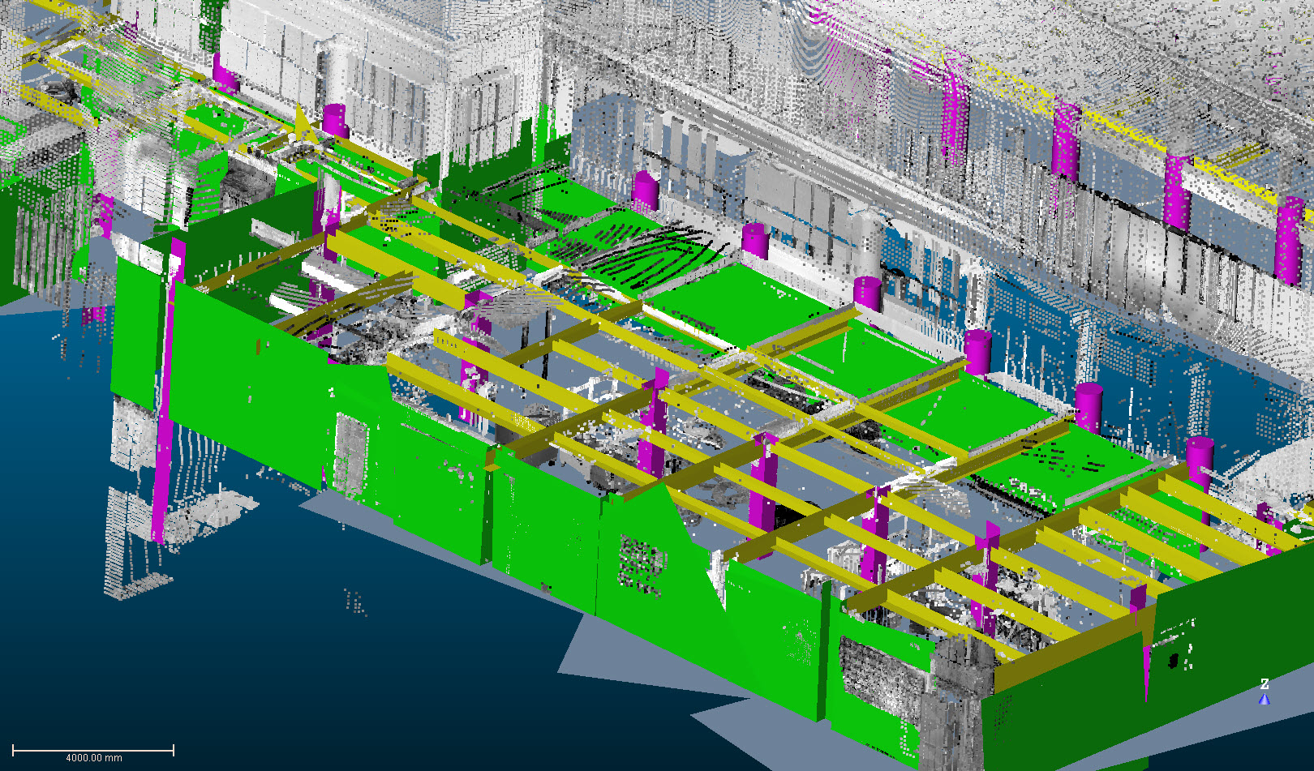Click the right end tick of scale bar
Screen dimensions: 1314x771
coord(174,750)
